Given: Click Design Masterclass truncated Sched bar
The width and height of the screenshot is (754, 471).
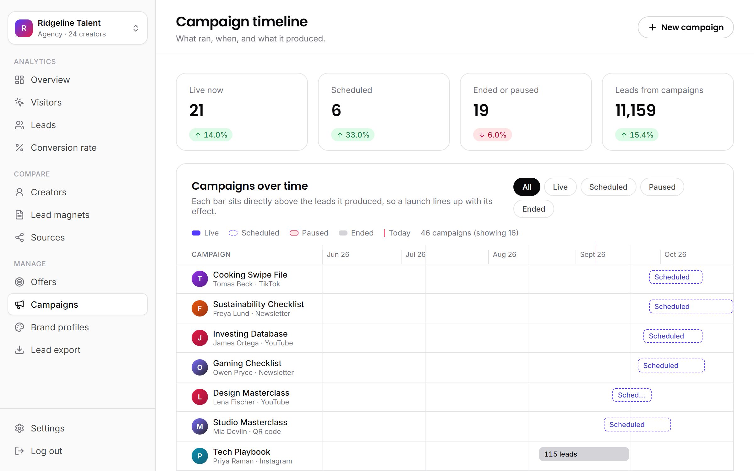Looking at the screenshot, I should (631, 395).
